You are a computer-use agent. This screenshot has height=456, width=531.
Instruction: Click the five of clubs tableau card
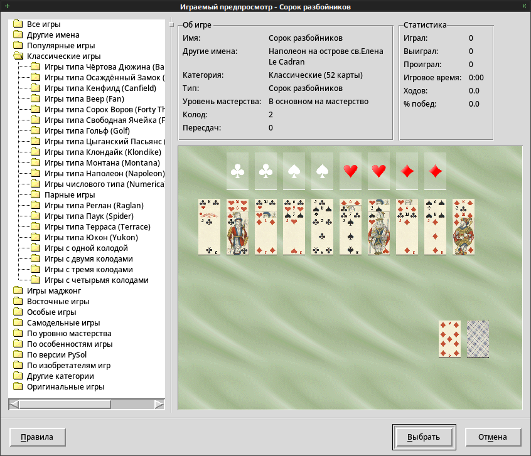click(322, 236)
